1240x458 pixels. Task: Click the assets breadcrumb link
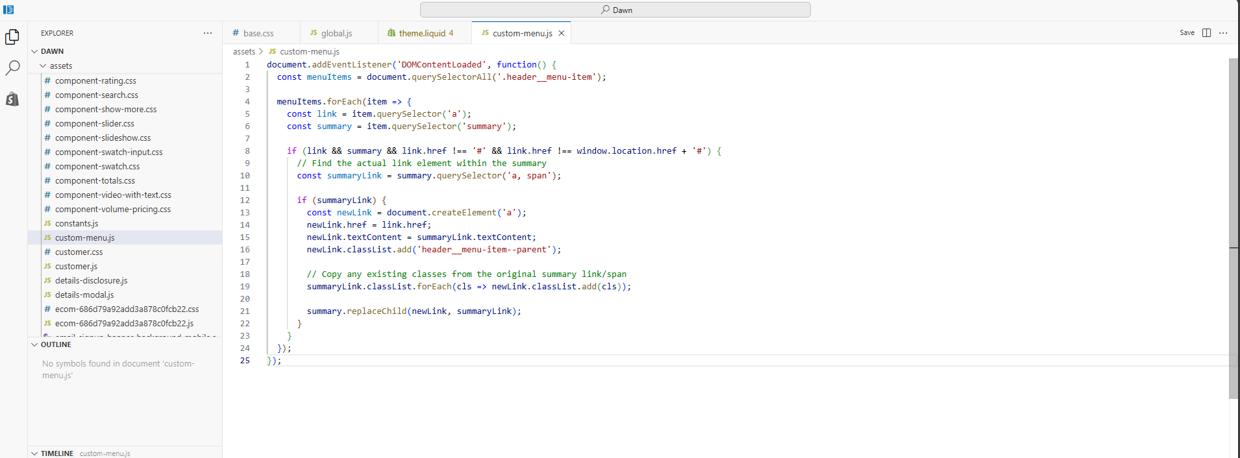coord(244,52)
